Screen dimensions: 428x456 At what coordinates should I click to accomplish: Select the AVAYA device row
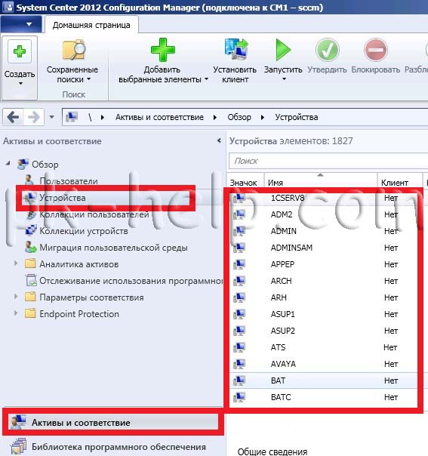[x=323, y=364]
